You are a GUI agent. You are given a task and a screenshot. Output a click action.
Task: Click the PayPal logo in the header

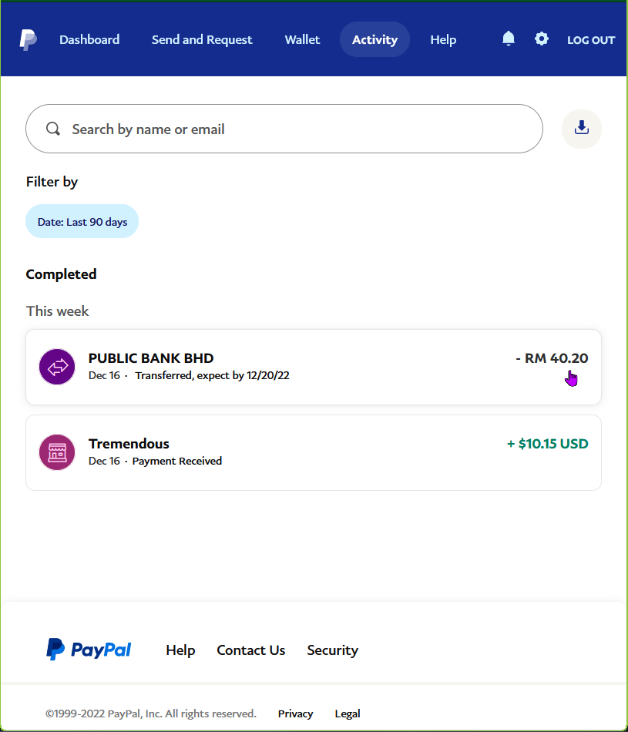point(28,39)
